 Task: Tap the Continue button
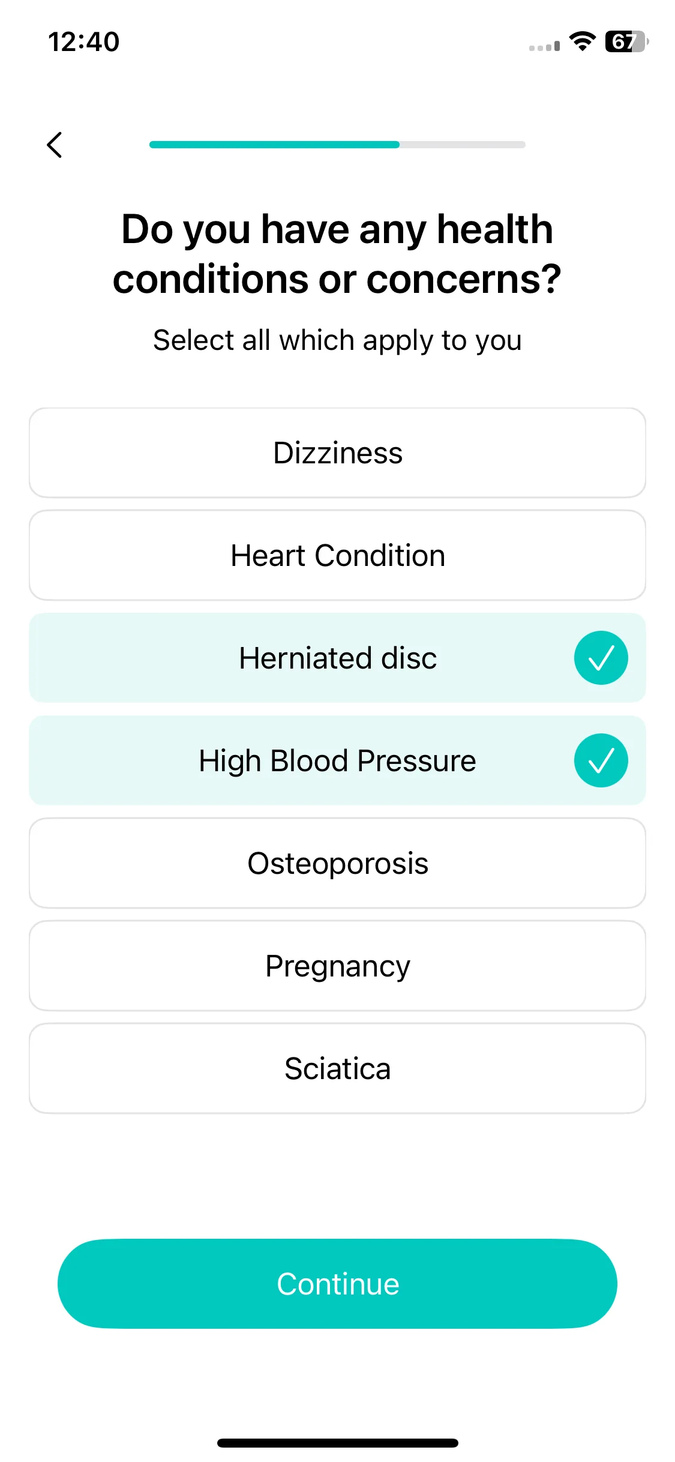click(337, 1284)
